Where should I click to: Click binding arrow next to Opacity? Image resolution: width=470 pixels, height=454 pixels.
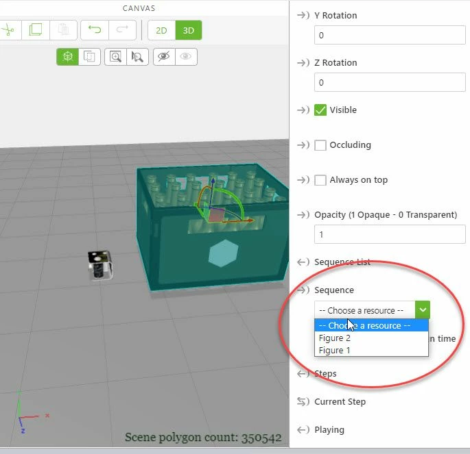(303, 215)
